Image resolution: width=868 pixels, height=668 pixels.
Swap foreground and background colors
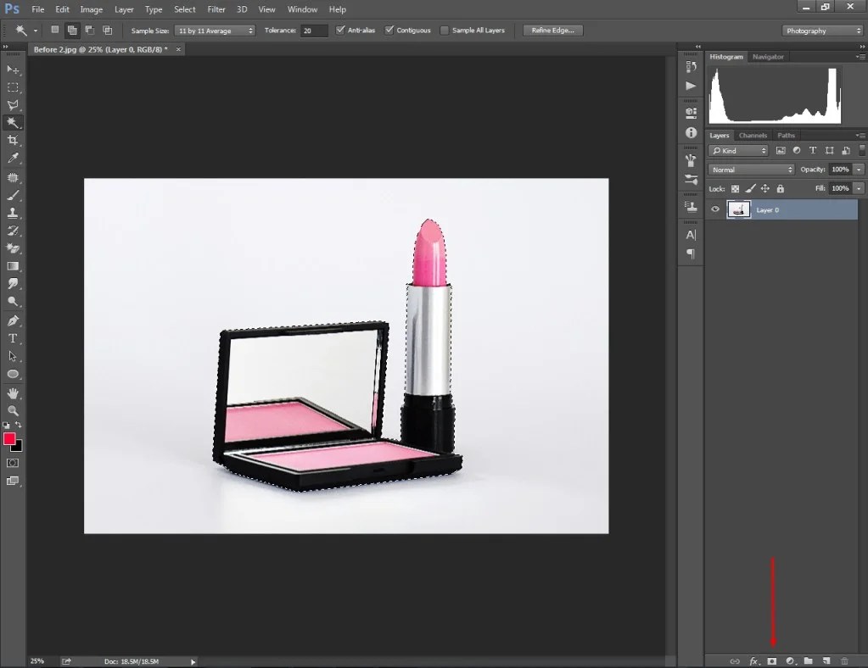click(19, 425)
